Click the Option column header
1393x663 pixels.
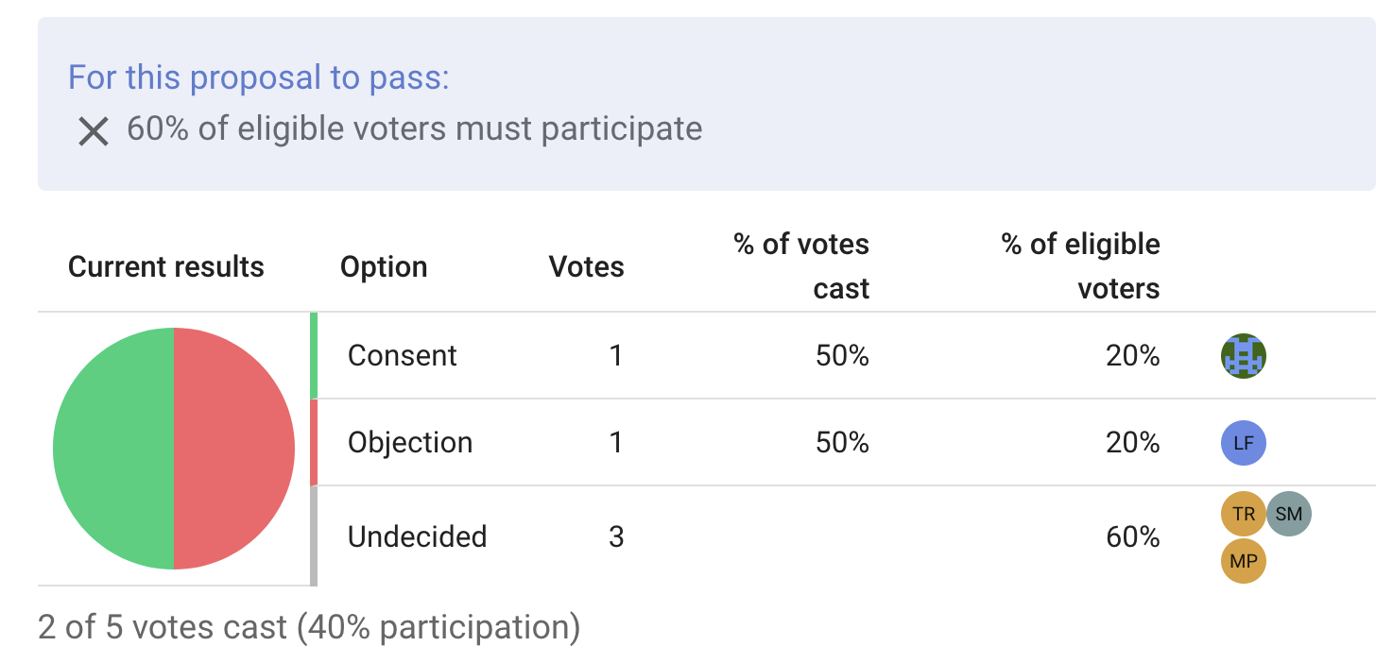[x=384, y=267]
